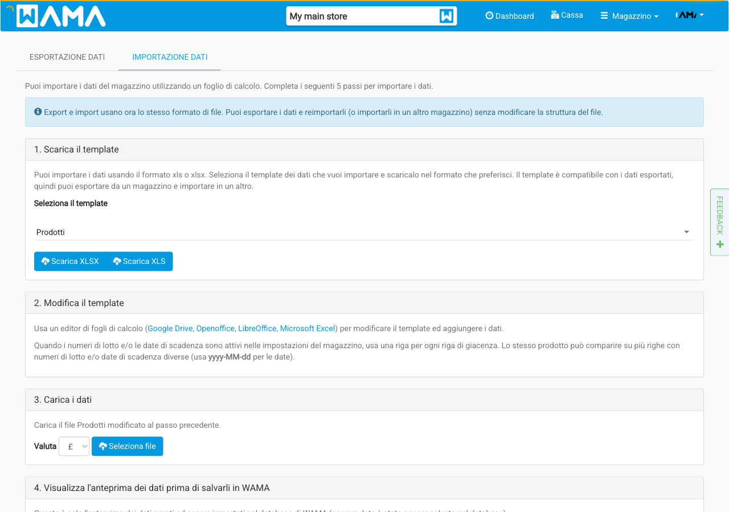Open the Valuta currency dropdown
This screenshot has height=512, width=729.
[x=74, y=447]
